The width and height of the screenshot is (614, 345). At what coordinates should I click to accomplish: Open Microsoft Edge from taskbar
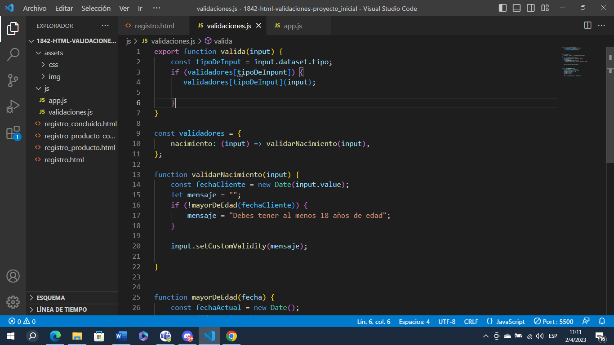pos(55,336)
